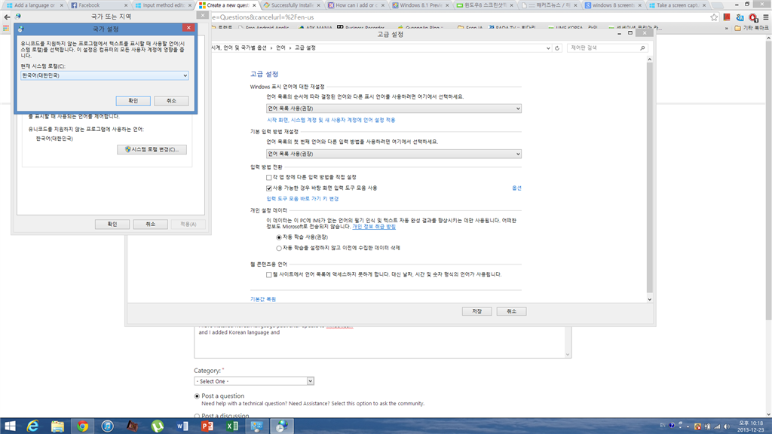Screen dimensions: 772x434
Task: Click Chrome back arrow
Action: (6, 17)
